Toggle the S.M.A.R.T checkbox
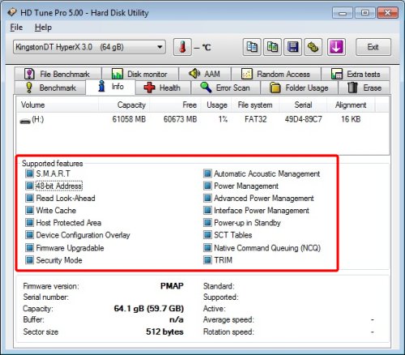 [29, 173]
